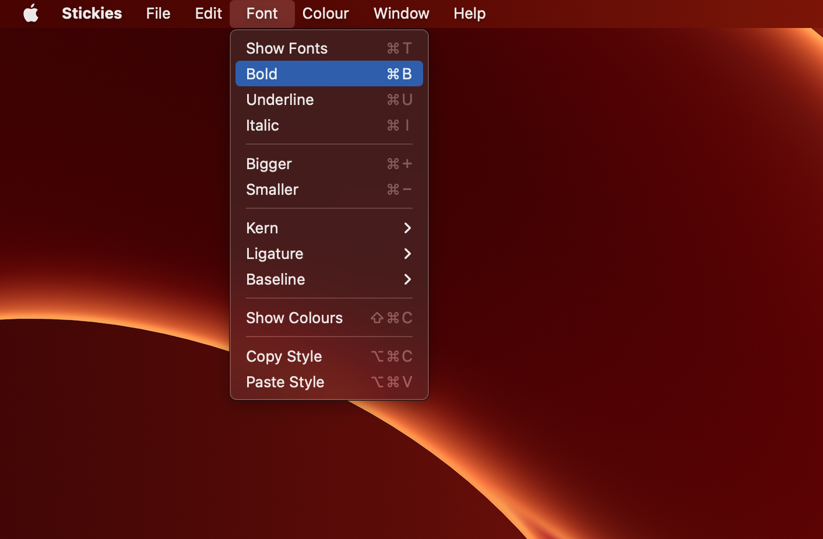Apply Bold formatting
823x539 pixels.
pos(261,73)
